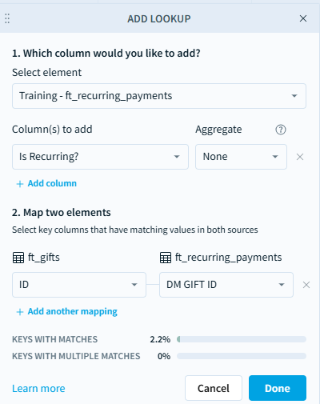The image size is (320, 404).
Task: Open the Aggregate help question icon
Action: 281,130
